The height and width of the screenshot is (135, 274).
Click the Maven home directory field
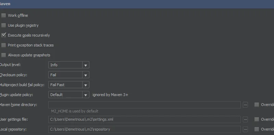click(x=145, y=105)
